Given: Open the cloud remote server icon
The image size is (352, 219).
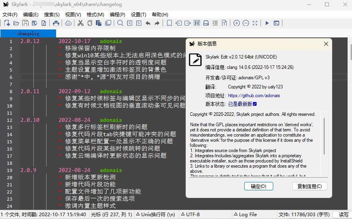Looking at the screenshot, I should 68,23.
